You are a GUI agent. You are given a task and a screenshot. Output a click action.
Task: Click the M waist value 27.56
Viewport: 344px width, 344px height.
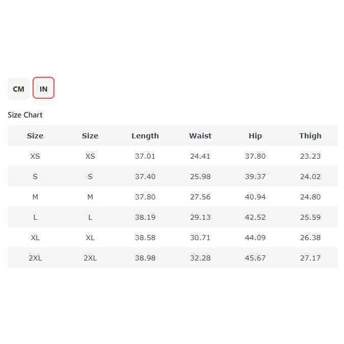click(x=200, y=197)
